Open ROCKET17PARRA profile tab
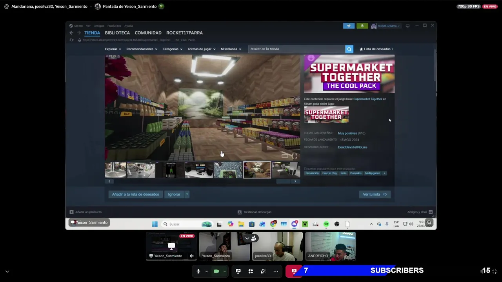 pyautogui.click(x=184, y=33)
